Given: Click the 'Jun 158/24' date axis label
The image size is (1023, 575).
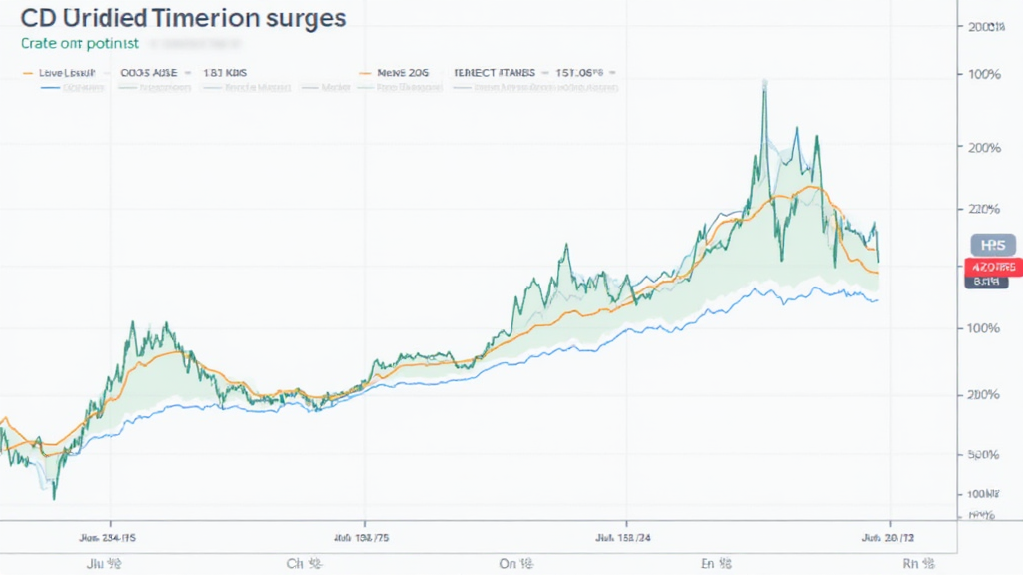Looking at the screenshot, I should pos(625,537).
